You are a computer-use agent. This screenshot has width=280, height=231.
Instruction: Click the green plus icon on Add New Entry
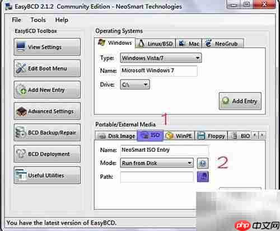click(23, 91)
